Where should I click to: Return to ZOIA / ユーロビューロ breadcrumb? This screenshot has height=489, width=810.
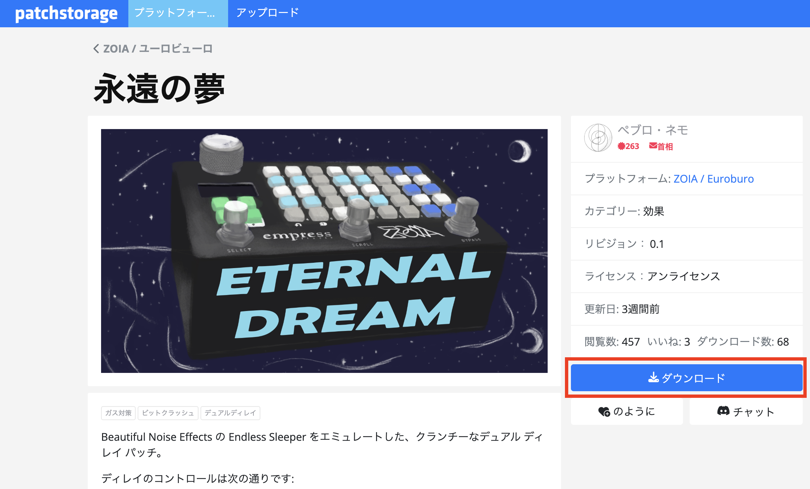[158, 49]
